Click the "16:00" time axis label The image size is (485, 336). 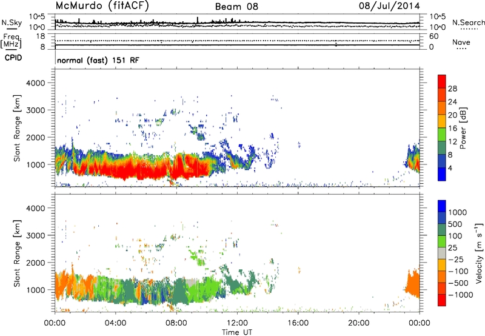(x=298, y=323)
